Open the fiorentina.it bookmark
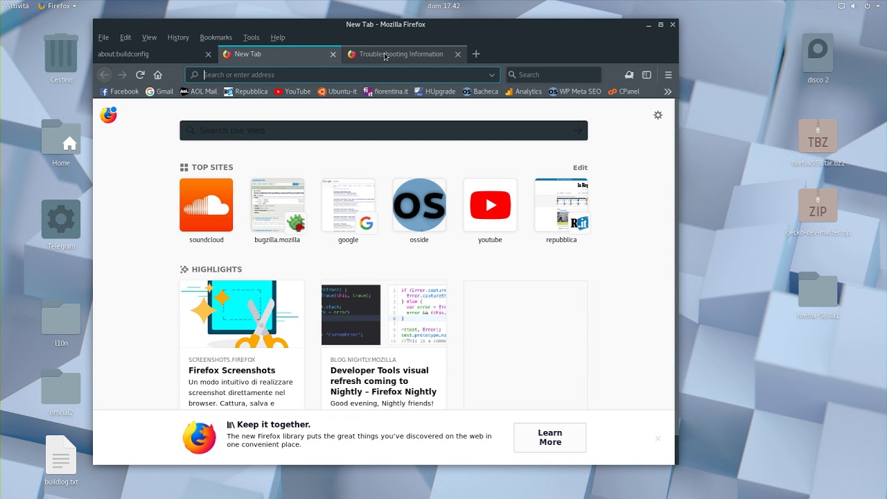Image resolution: width=887 pixels, height=499 pixels. click(x=386, y=91)
